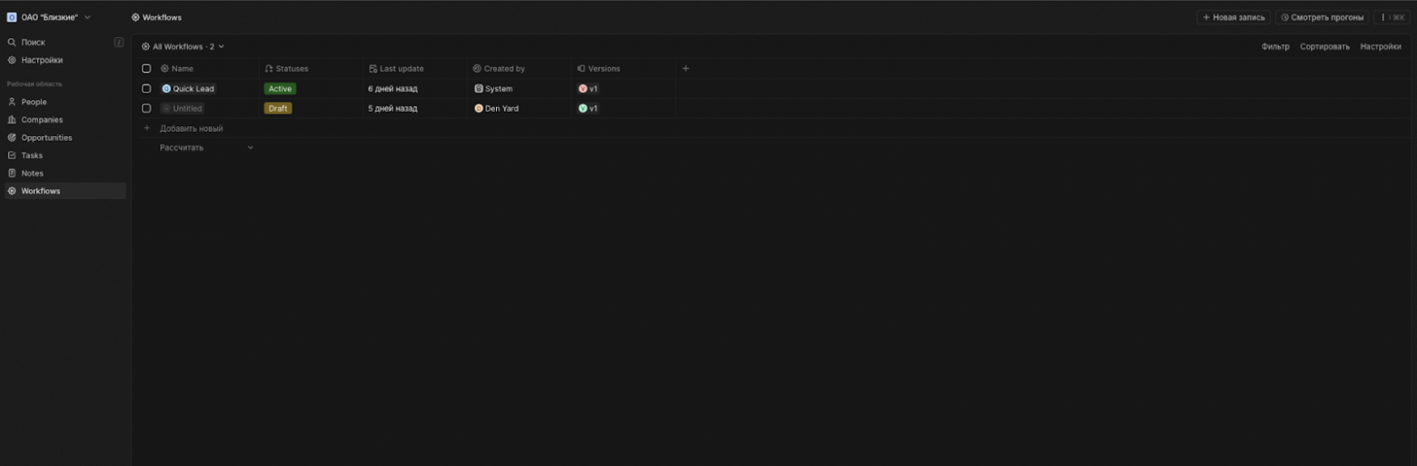Expand the Рассчитать dropdown
This screenshot has width=1417, height=466.
pyautogui.click(x=206, y=148)
